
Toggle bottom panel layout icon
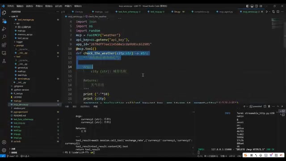pyautogui.click(x=252, y=6)
